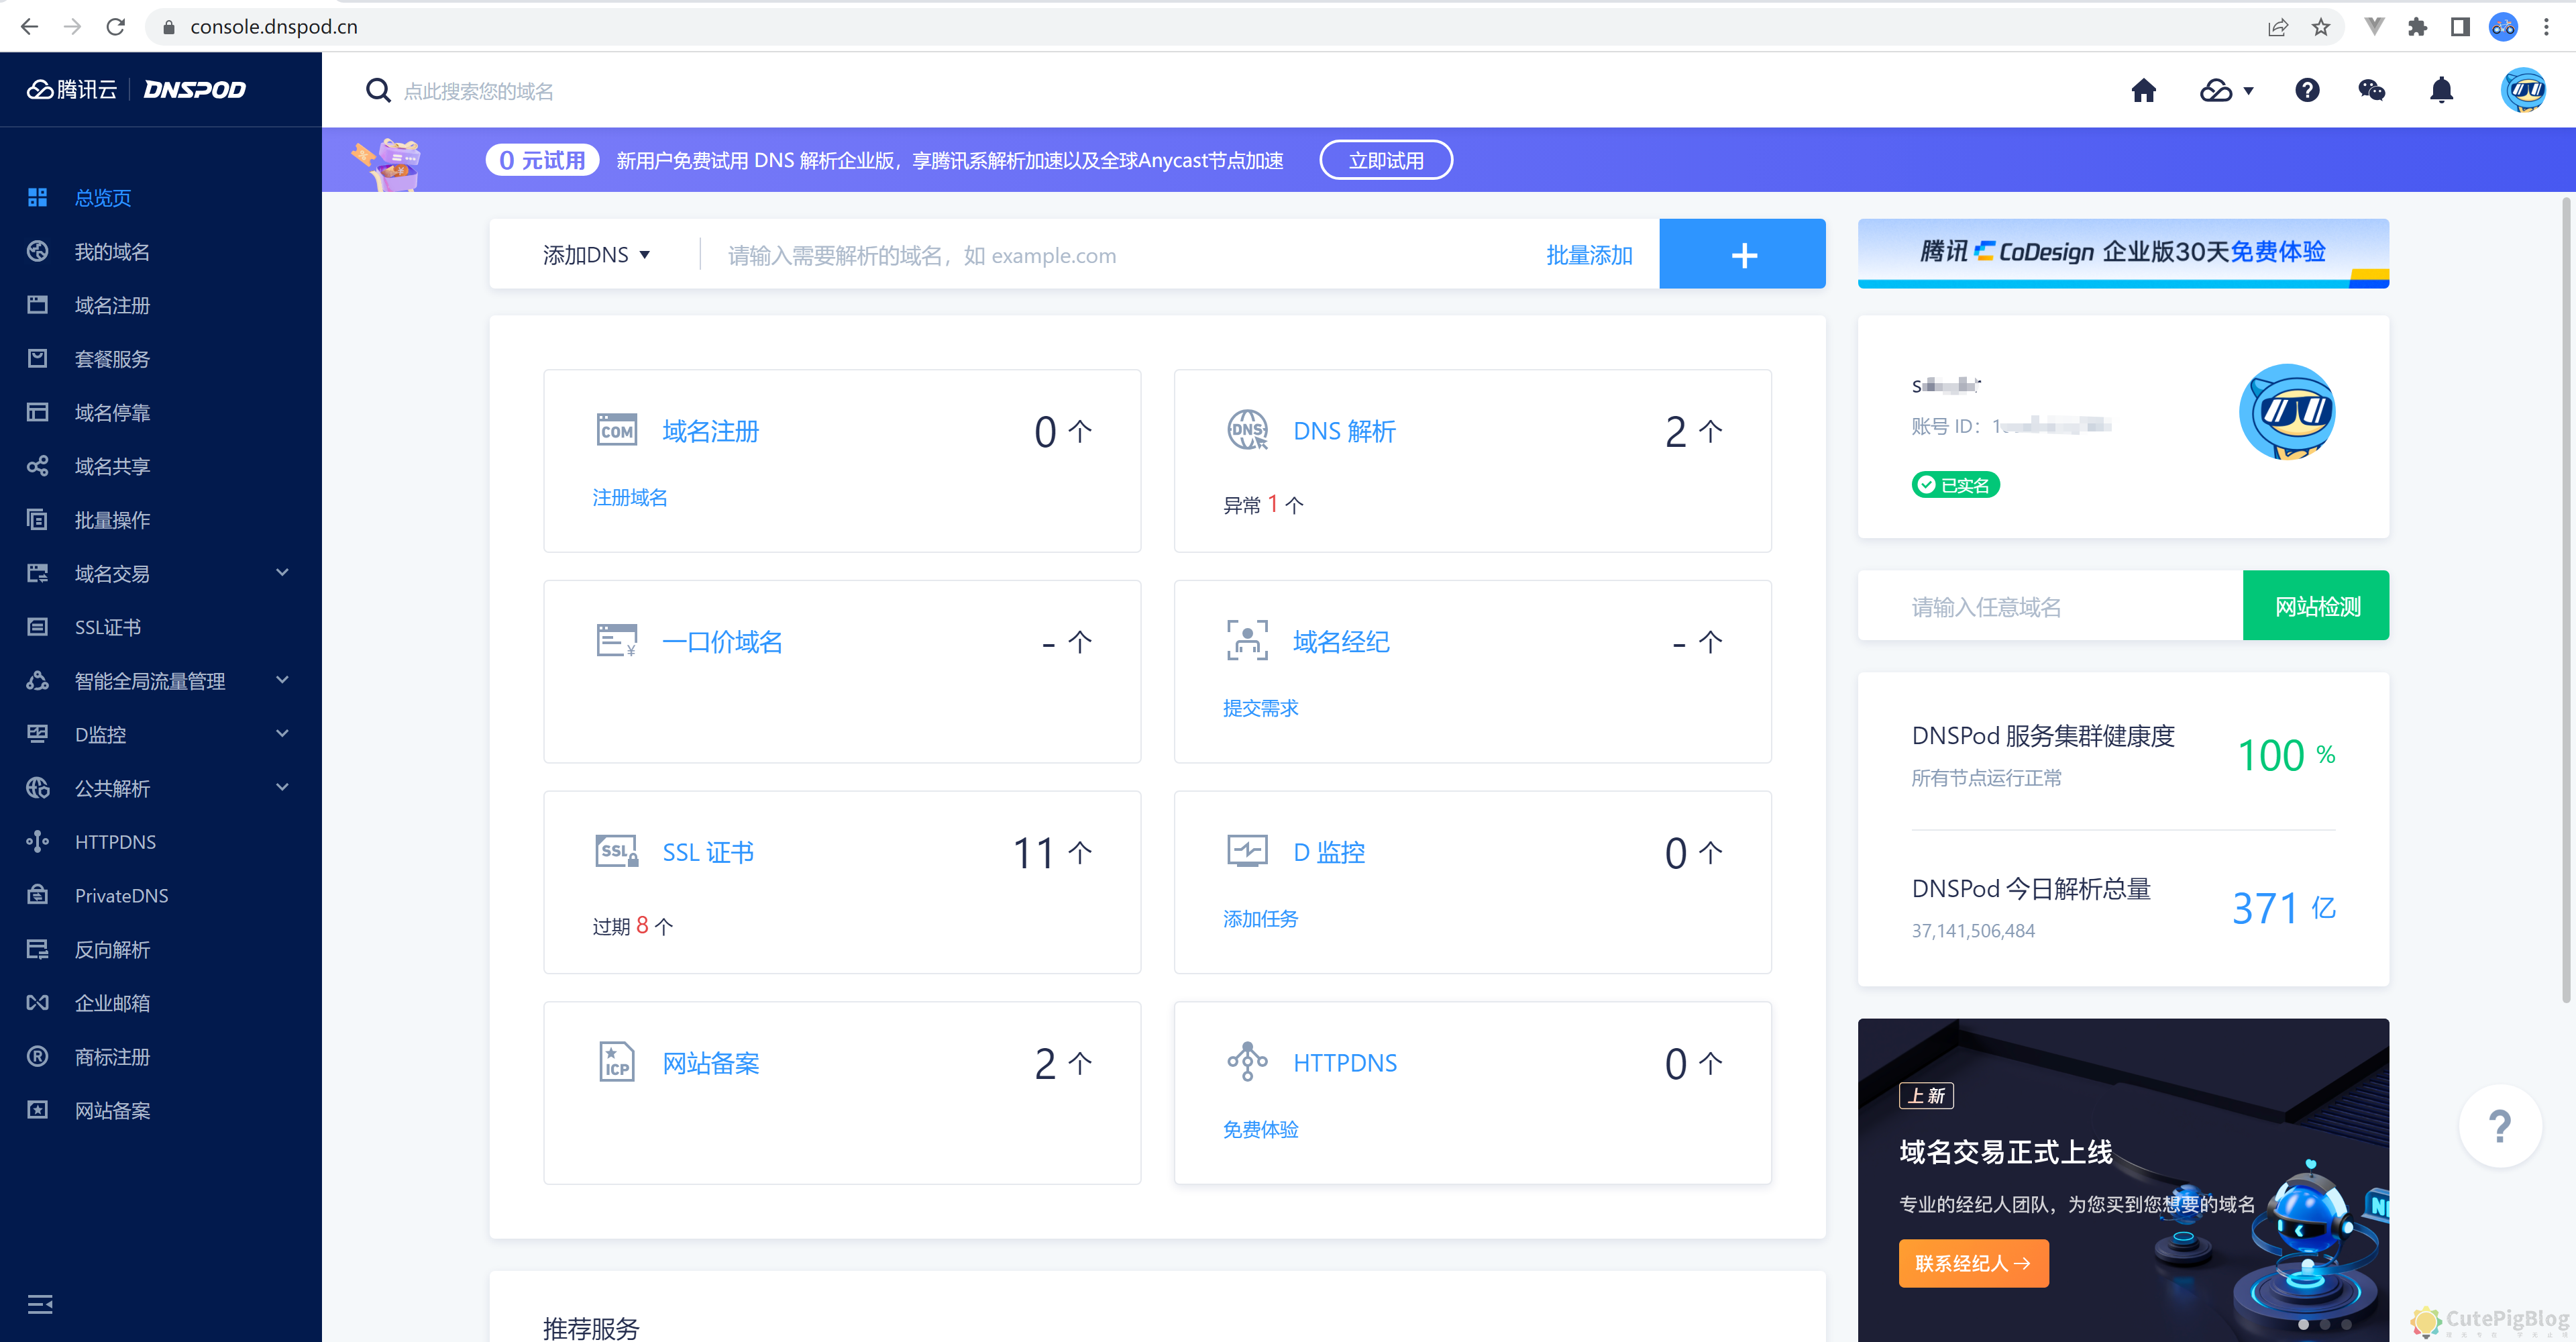Click the chat feedback icon in top bar
Screen dimensions: 2576x1342
[x=2372, y=90]
